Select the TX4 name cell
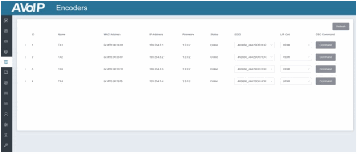The height and width of the screenshot is (154, 357). 60,81
